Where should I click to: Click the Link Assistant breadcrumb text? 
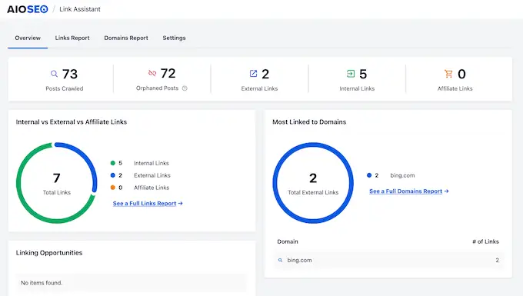80,9
